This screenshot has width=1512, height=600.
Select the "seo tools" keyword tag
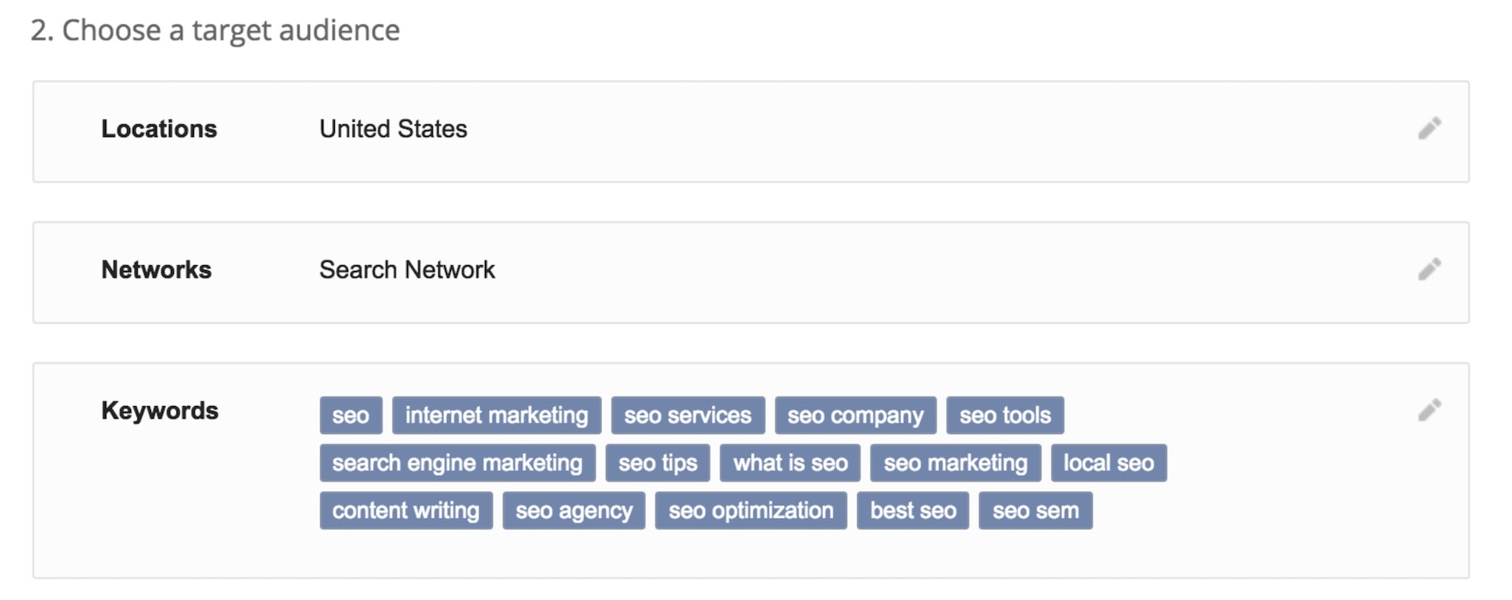pyautogui.click(x=1005, y=415)
